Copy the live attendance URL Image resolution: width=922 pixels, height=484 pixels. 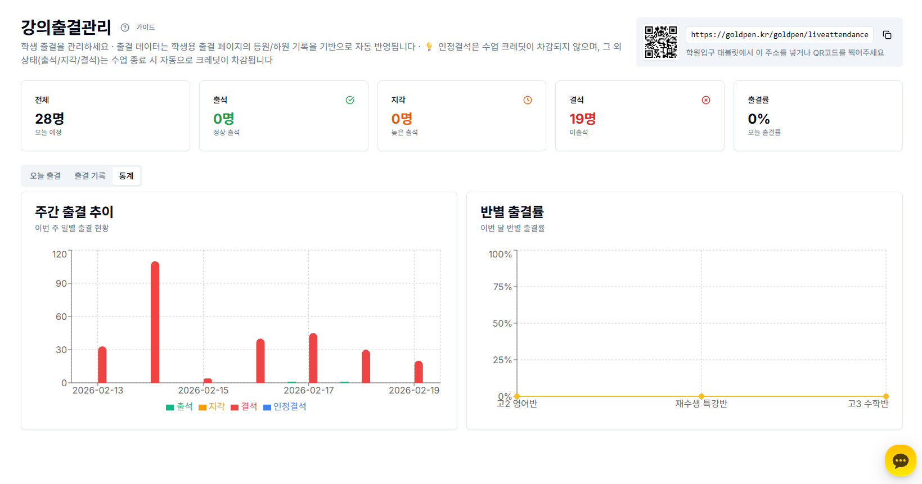click(887, 35)
